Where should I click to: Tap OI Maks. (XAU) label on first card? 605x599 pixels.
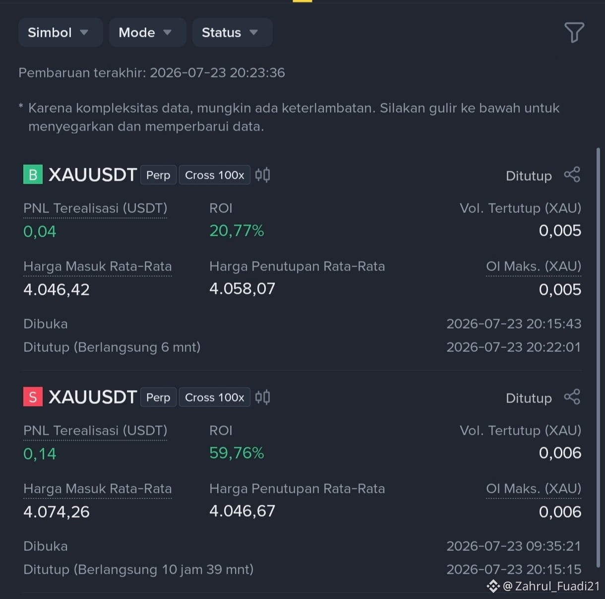click(534, 266)
